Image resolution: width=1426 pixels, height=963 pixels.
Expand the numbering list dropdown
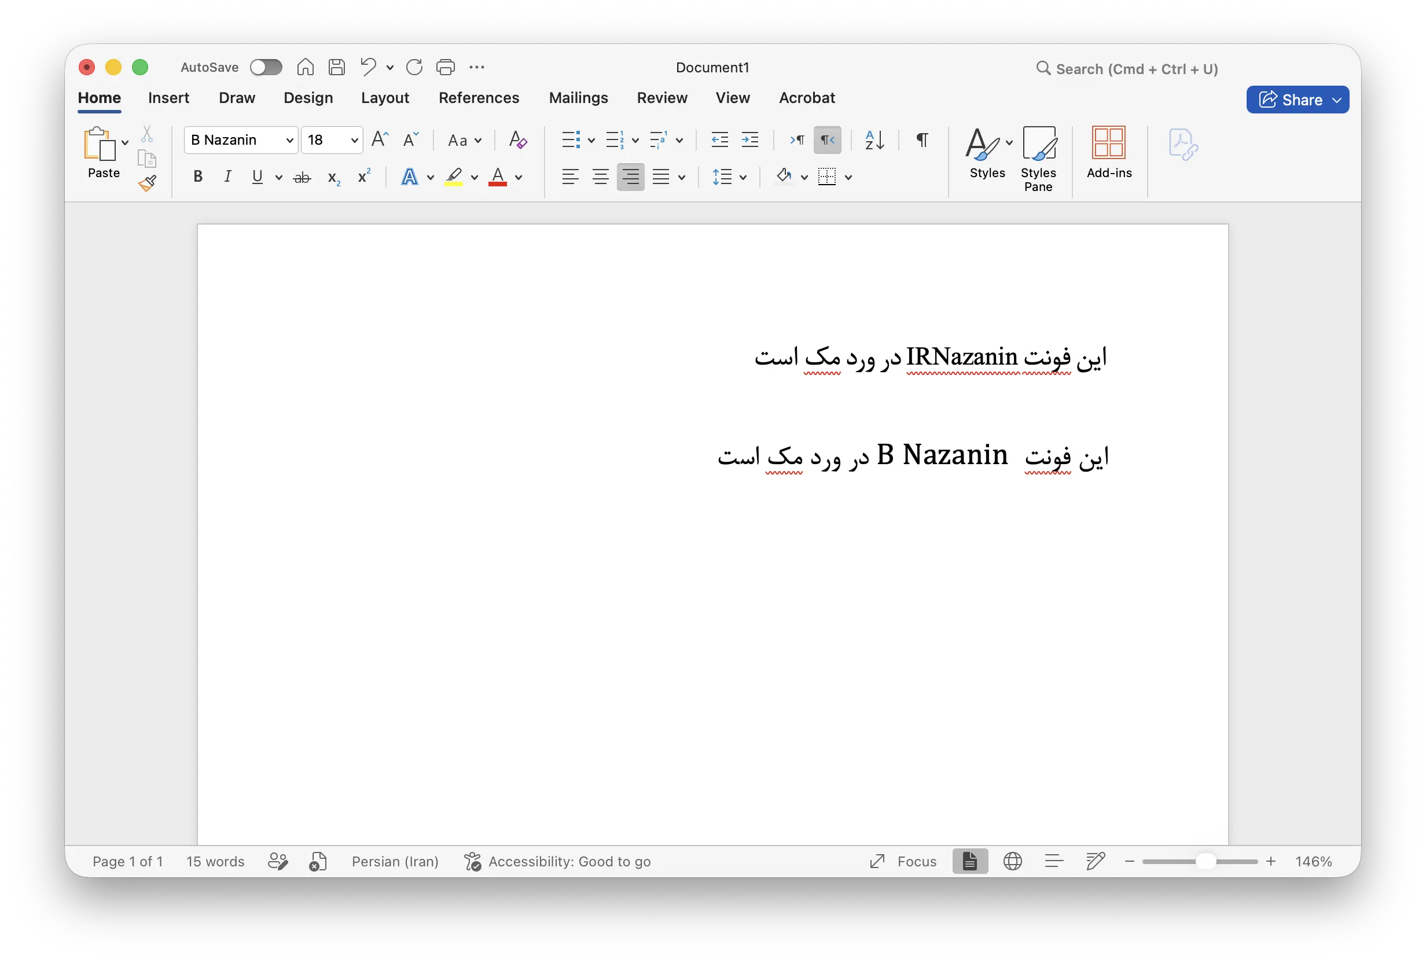pos(635,141)
